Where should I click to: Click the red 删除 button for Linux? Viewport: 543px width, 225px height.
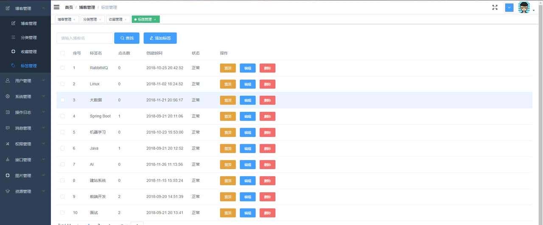pyautogui.click(x=267, y=84)
